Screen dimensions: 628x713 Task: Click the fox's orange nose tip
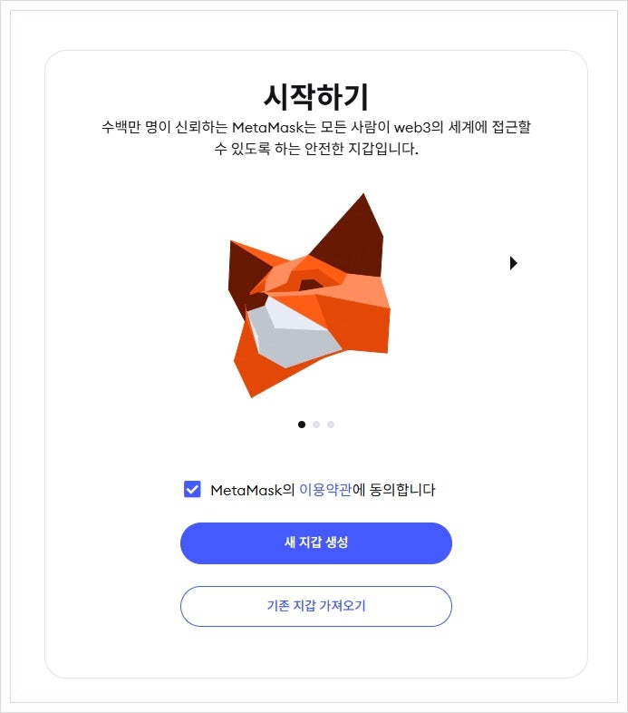point(261,288)
